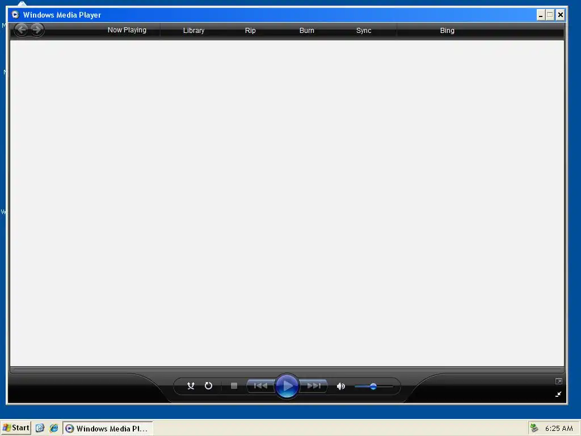The height and width of the screenshot is (436, 581).
Task: Skip to the next track
Action: click(x=313, y=386)
